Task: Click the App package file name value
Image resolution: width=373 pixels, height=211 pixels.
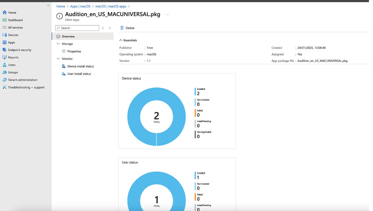Action: tap(322, 61)
